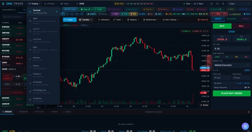252x132 pixels.
Task: Open the chart drawing Tools dropdown
Action: 118,20
